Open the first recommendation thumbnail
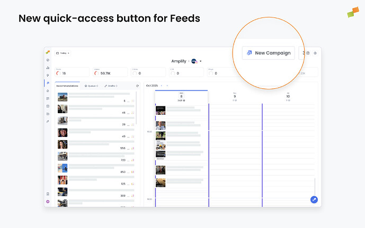 tap(63, 97)
